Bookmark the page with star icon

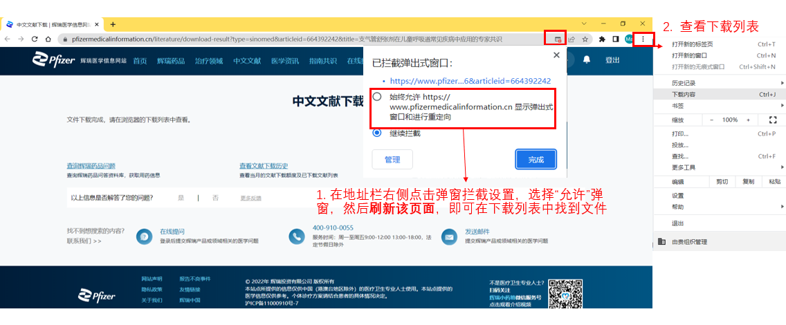585,39
